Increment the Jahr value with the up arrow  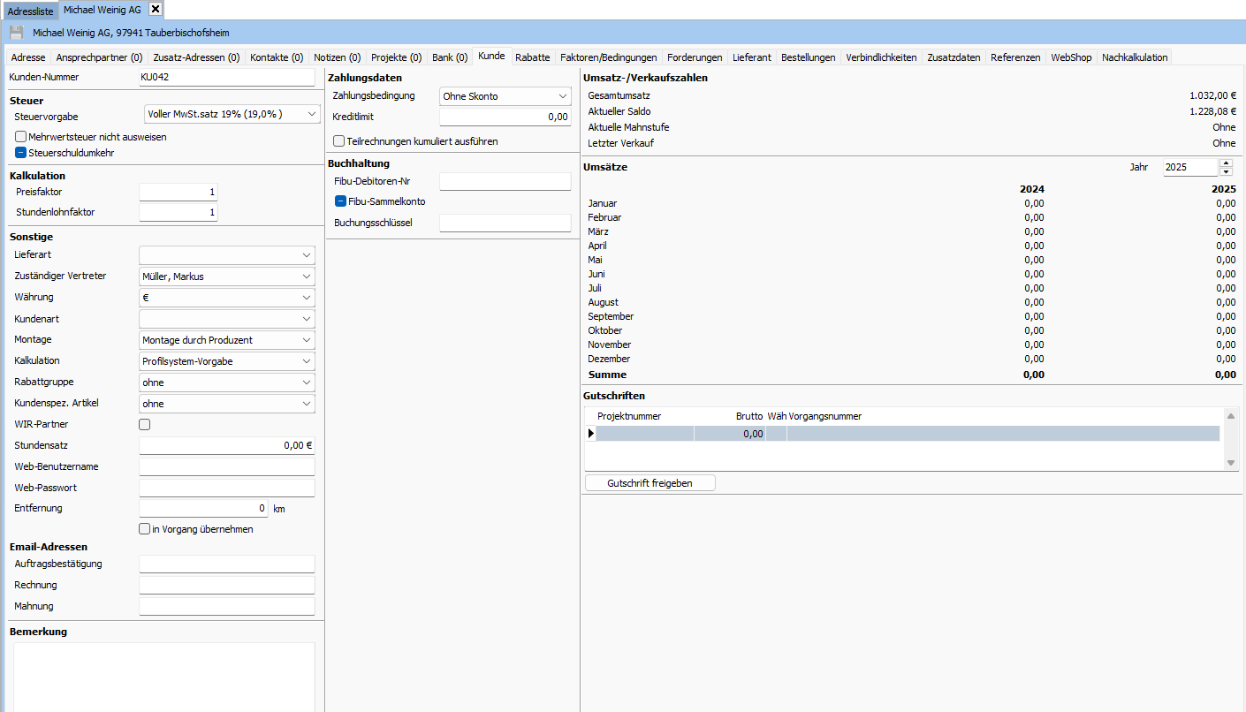click(1225, 163)
